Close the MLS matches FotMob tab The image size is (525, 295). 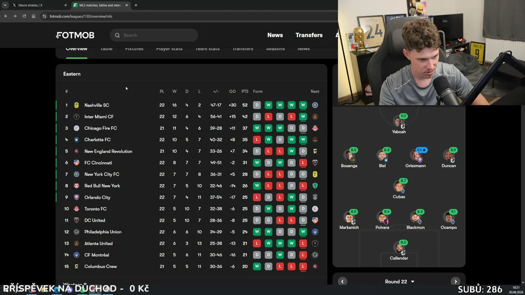126,5
